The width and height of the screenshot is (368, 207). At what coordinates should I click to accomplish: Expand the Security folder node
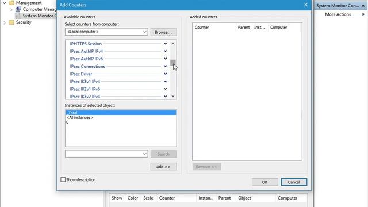(5, 22)
